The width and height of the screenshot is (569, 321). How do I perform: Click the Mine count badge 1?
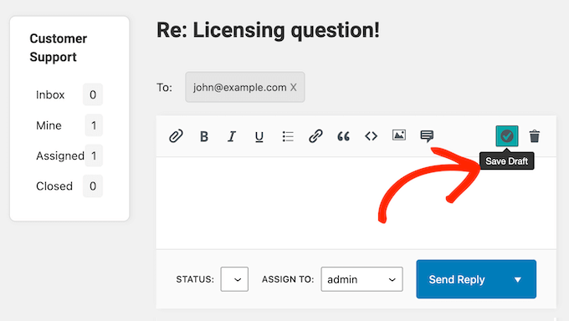(x=94, y=125)
